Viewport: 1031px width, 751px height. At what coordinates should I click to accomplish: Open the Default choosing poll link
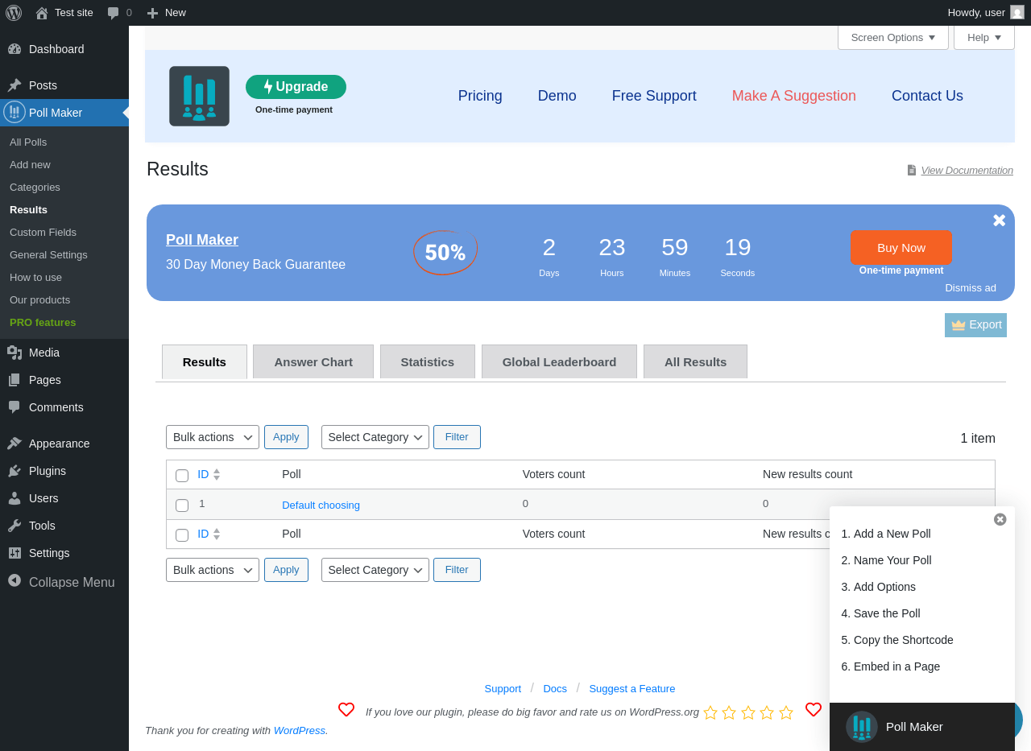click(321, 505)
